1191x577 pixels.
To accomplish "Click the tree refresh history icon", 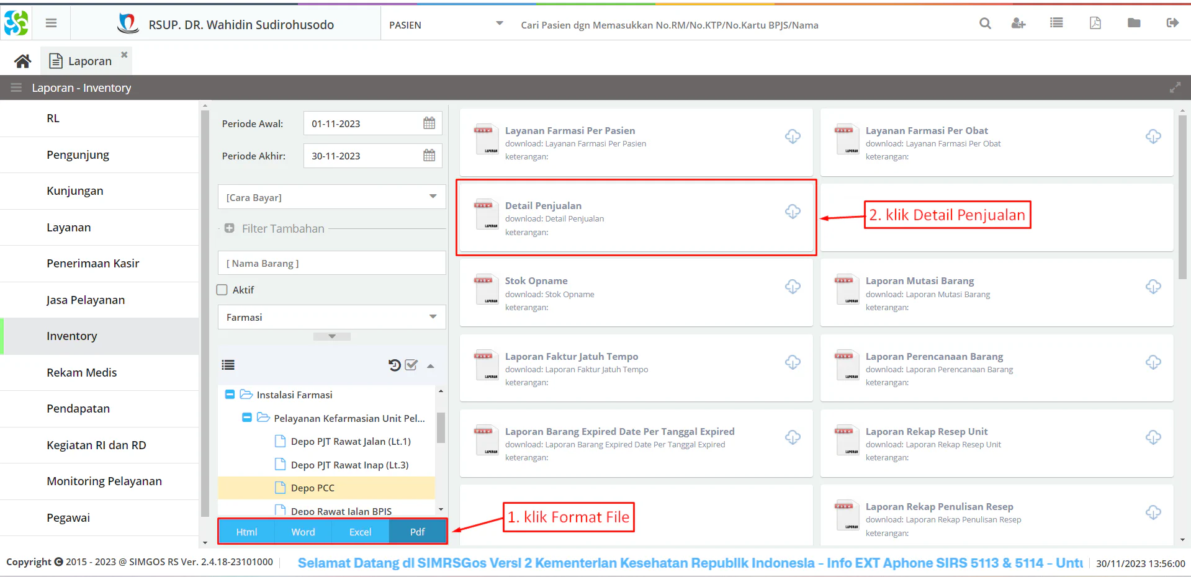I will 394,365.
